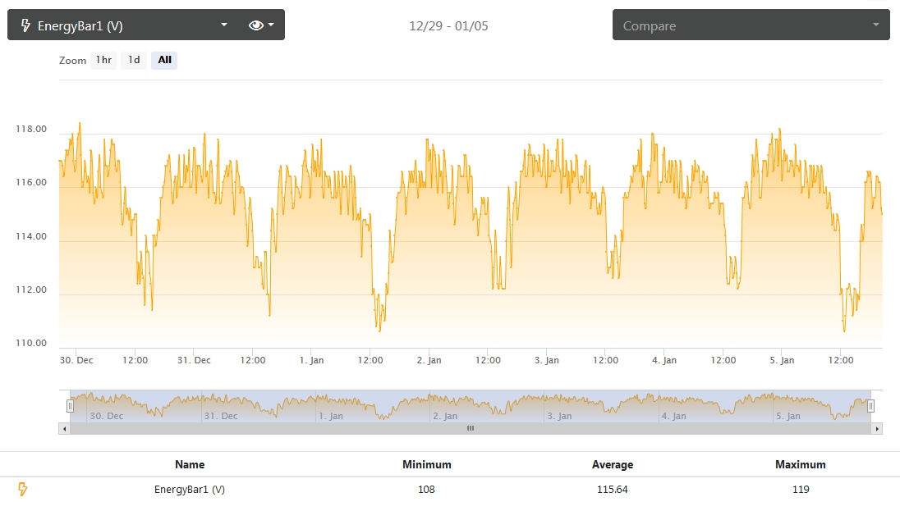Click the Name column header
Screen dimensions: 900x511
pyautogui.click(x=190, y=464)
